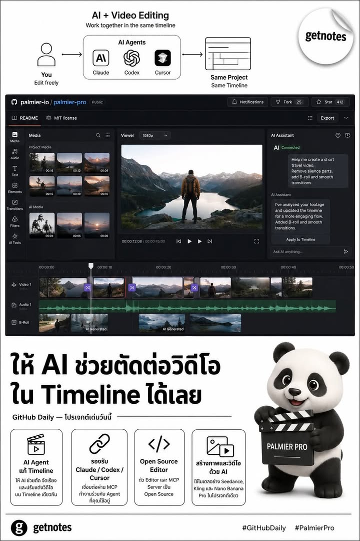
Task: Click the Video 1 track icon
Action: tap(14, 285)
